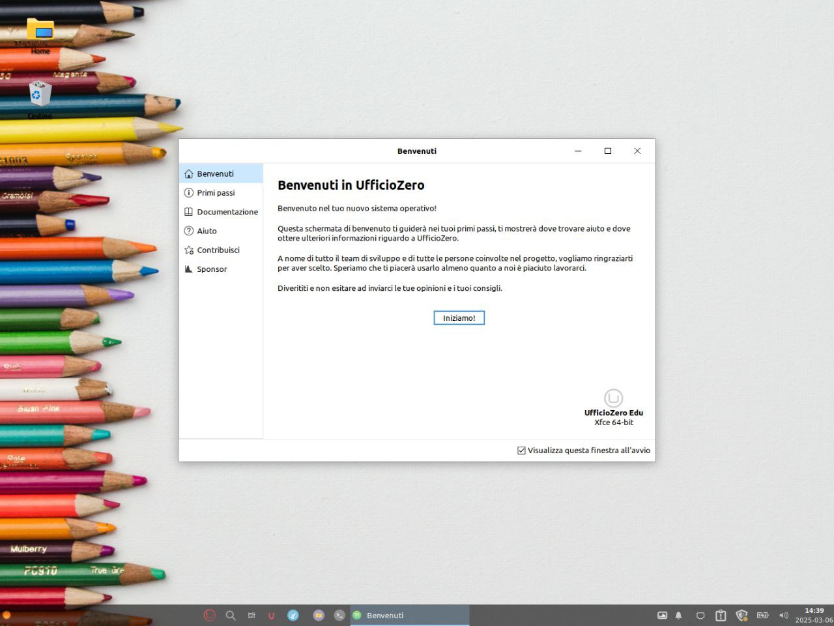Open the Cestino trash desktop icon
Screen dimensions: 834x626
40,95
